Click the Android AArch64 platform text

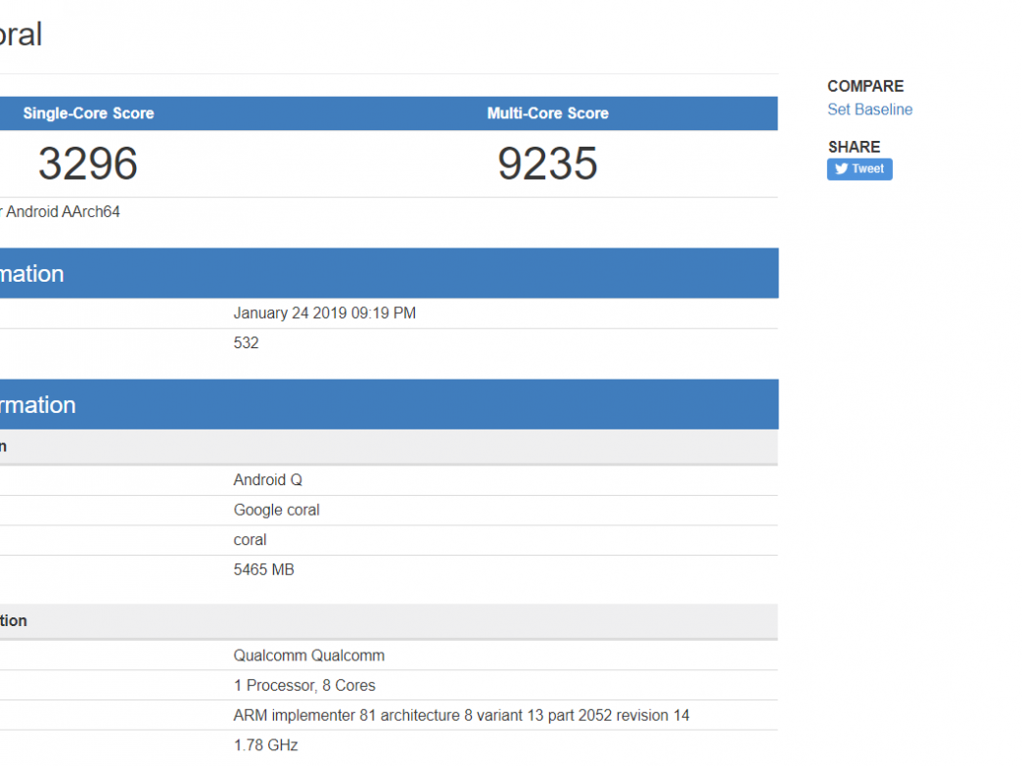tap(63, 211)
